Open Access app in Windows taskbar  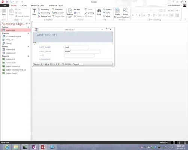(43, 147)
